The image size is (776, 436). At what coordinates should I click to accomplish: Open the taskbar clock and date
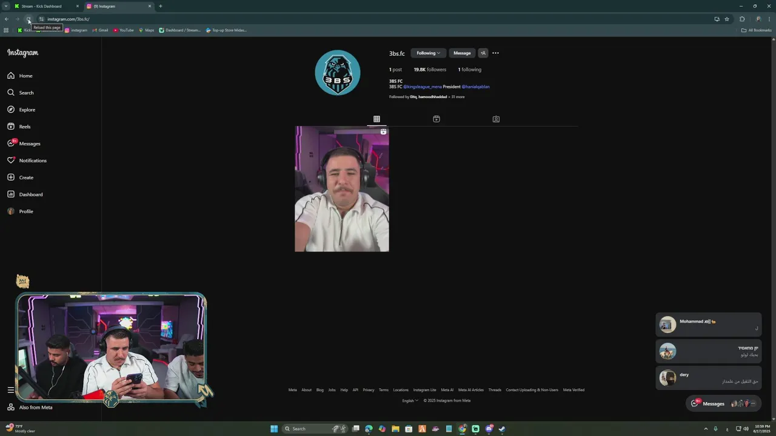[761, 429]
